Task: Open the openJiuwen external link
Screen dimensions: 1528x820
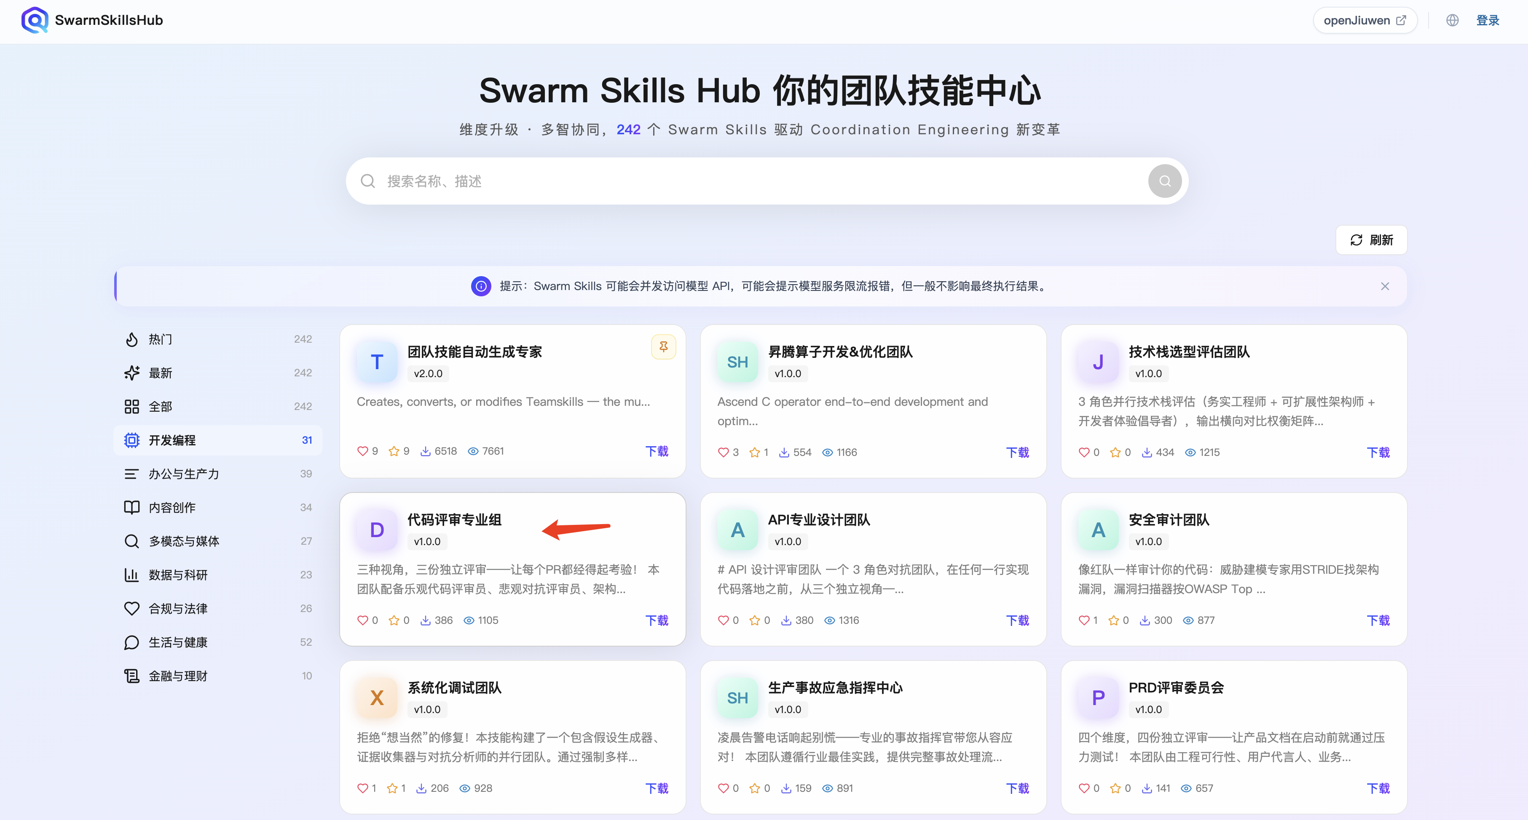Action: pyautogui.click(x=1364, y=20)
